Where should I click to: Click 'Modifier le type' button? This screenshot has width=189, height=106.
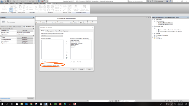tap(29, 26)
